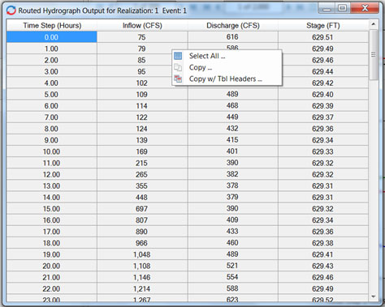Click the app logo in title bar
The width and height of the screenshot is (385, 307).
click(x=11, y=11)
